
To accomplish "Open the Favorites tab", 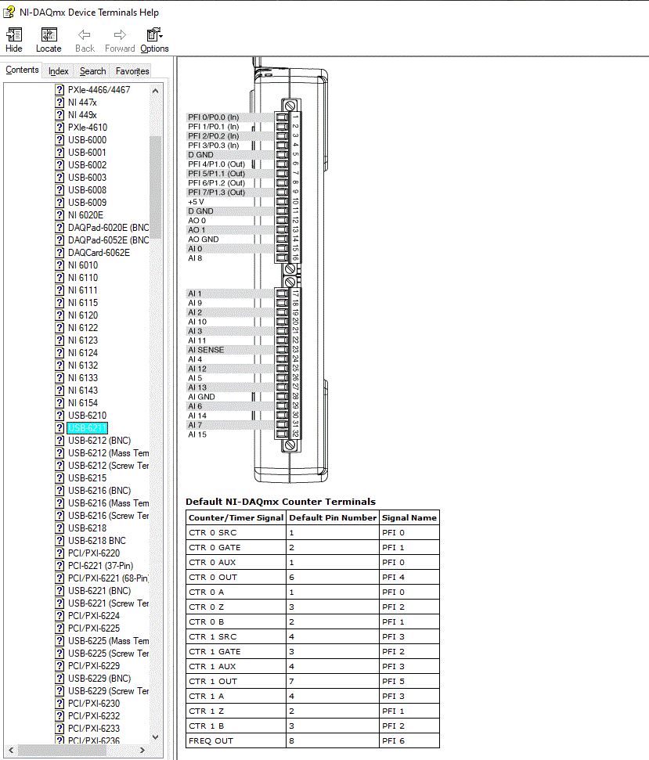I will click(132, 71).
